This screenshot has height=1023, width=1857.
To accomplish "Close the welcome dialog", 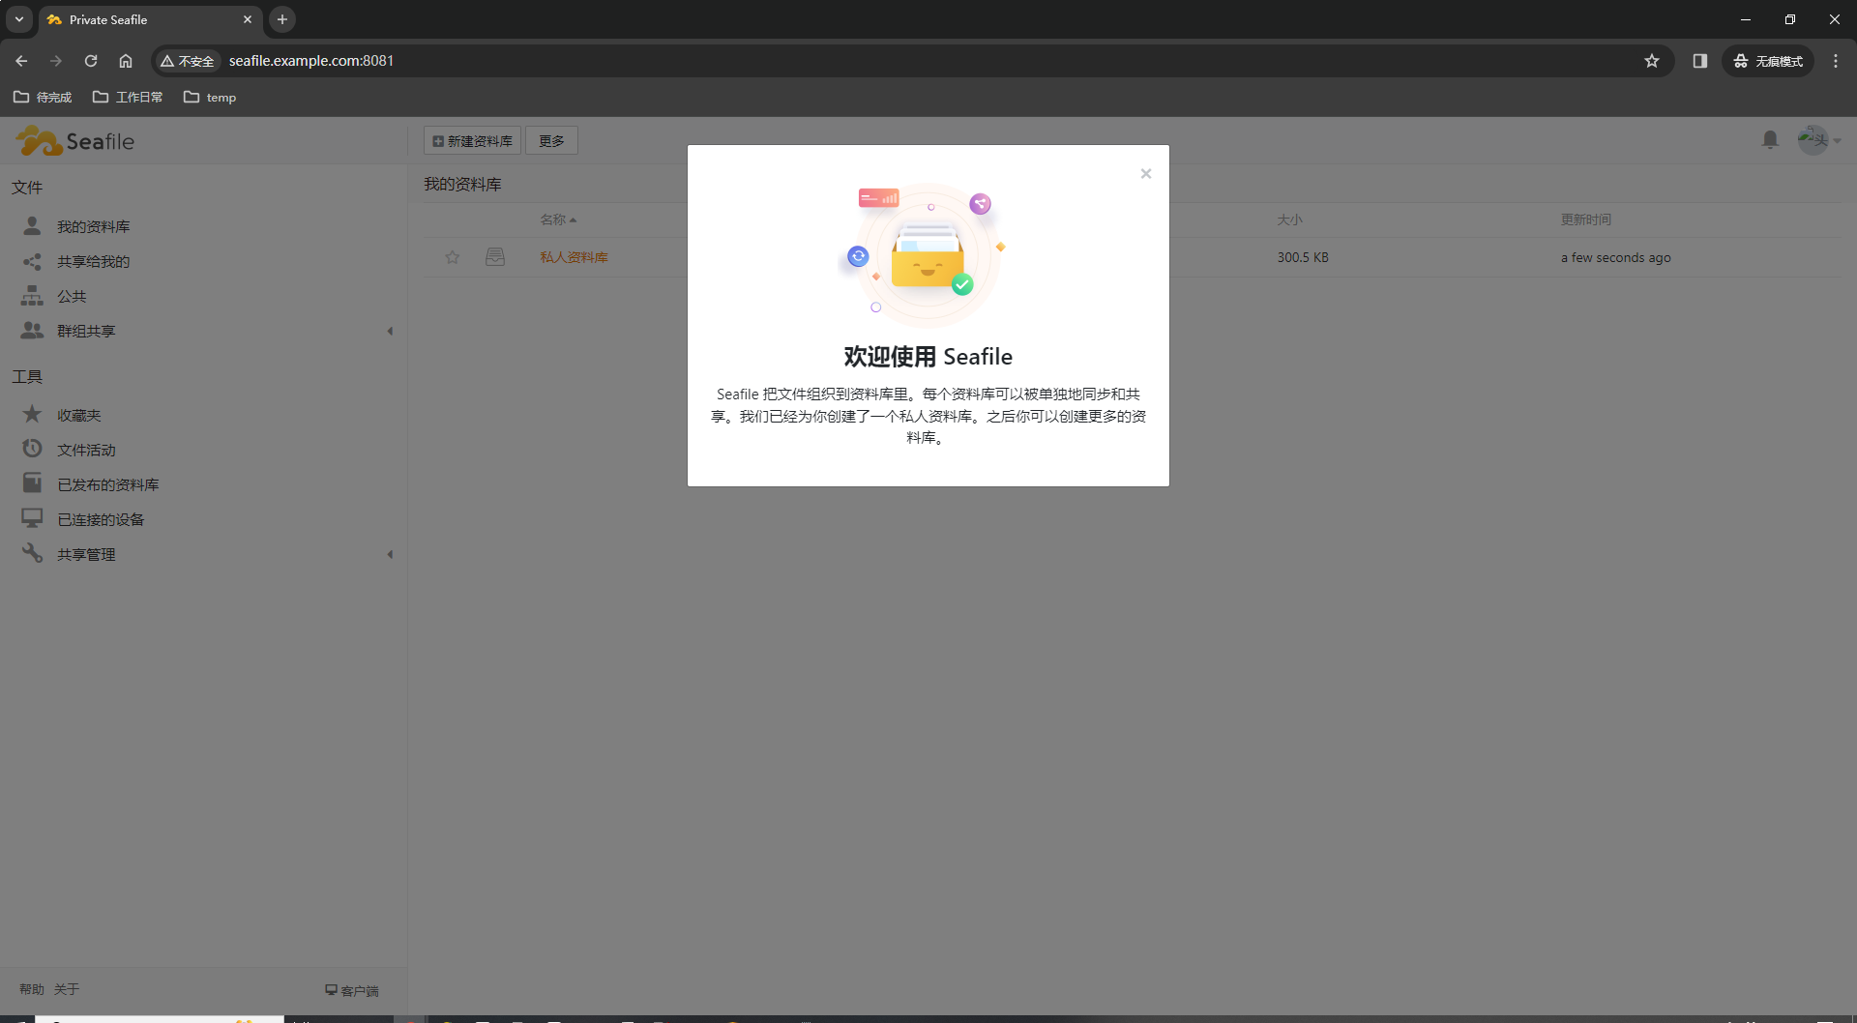I will pos(1145,173).
